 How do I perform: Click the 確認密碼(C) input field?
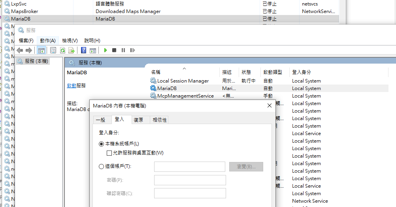(190, 193)
